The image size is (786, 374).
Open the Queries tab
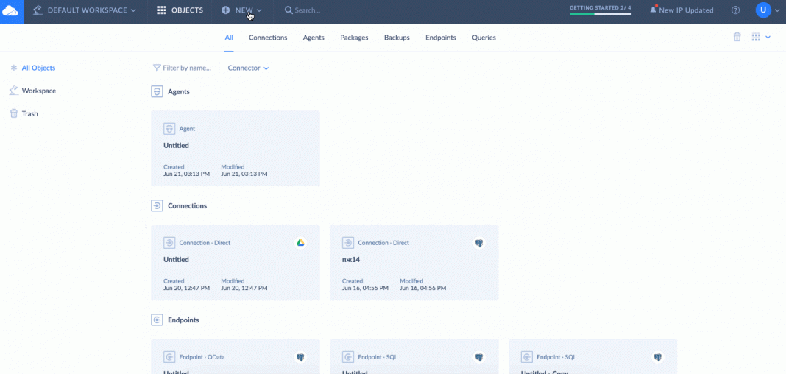point(484,38)
